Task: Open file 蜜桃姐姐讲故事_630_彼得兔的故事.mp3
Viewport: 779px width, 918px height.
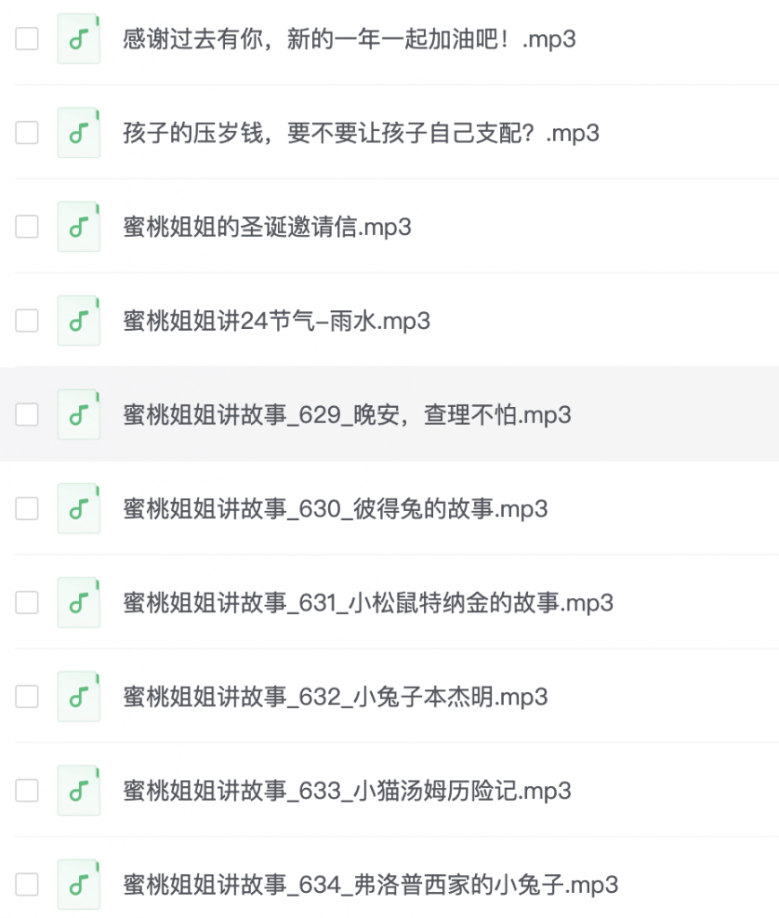Action: point(335,509)
